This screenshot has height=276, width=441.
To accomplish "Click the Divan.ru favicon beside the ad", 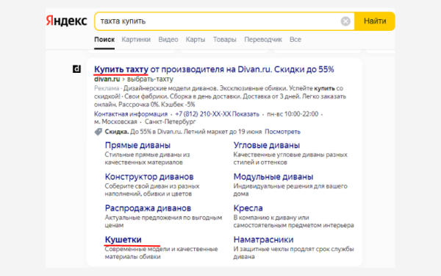I will [x=76, y=69].
